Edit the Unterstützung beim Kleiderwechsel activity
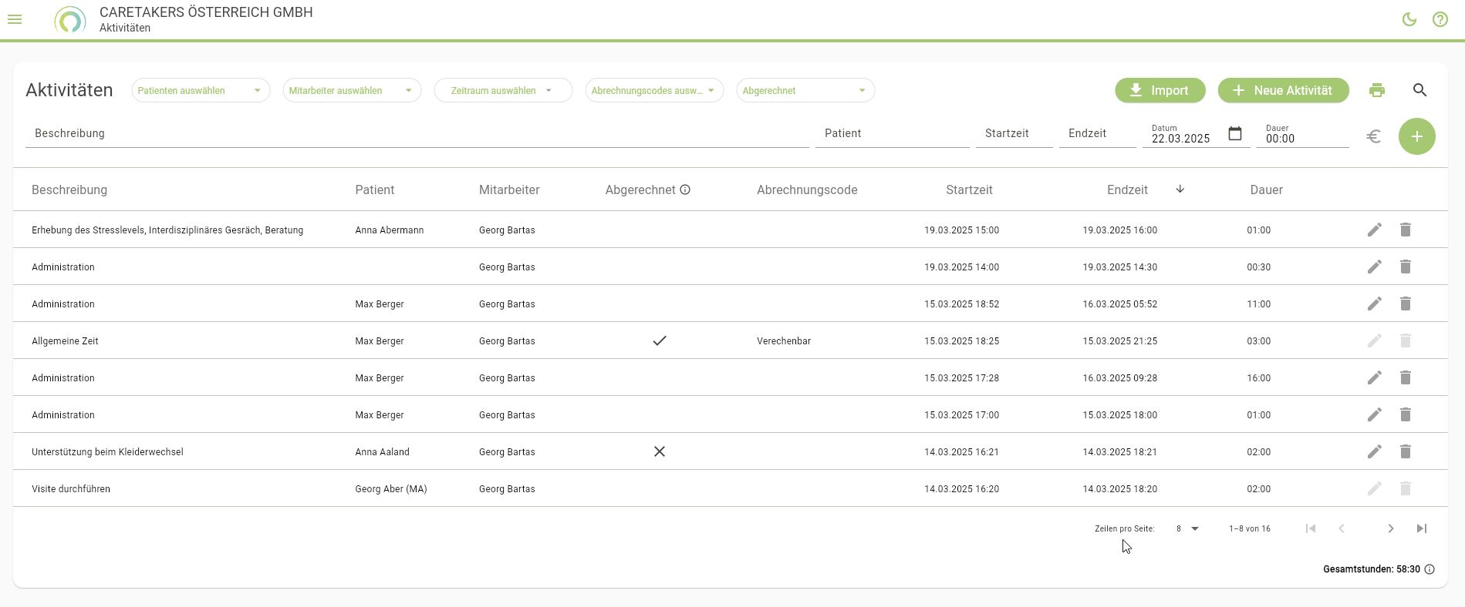The image size is (1465, 607). point(1374,451)
